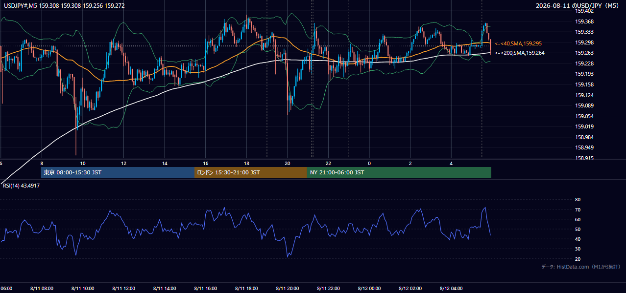Viewport: 626px width, 293px height.
Task: Click RSI scale level 70
Action: (578, 209)
